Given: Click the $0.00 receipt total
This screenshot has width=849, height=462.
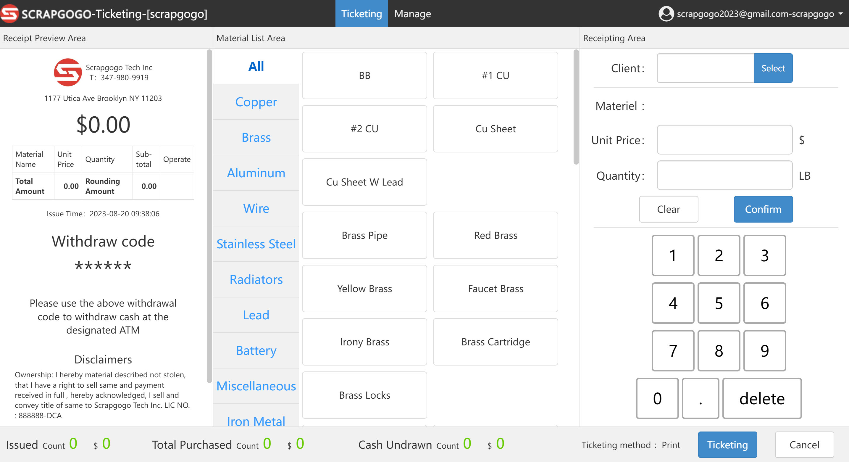Looking at the screenshot, I should click(103, 125).
